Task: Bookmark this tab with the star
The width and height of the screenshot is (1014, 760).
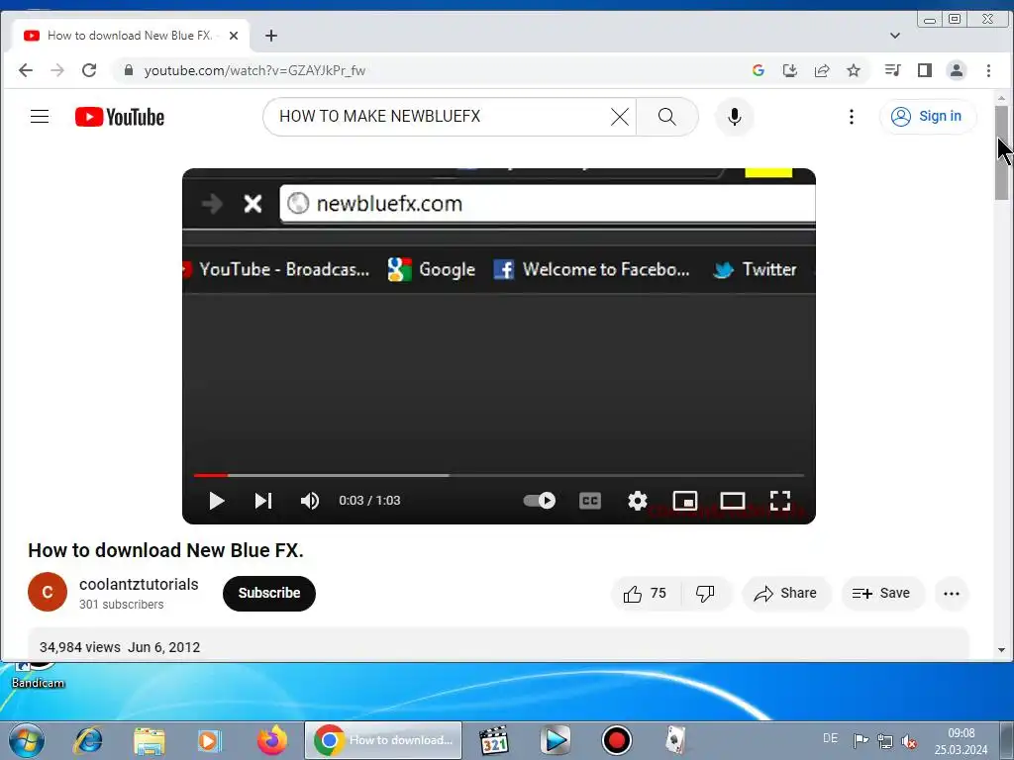Action: click(x=854, y=70)
